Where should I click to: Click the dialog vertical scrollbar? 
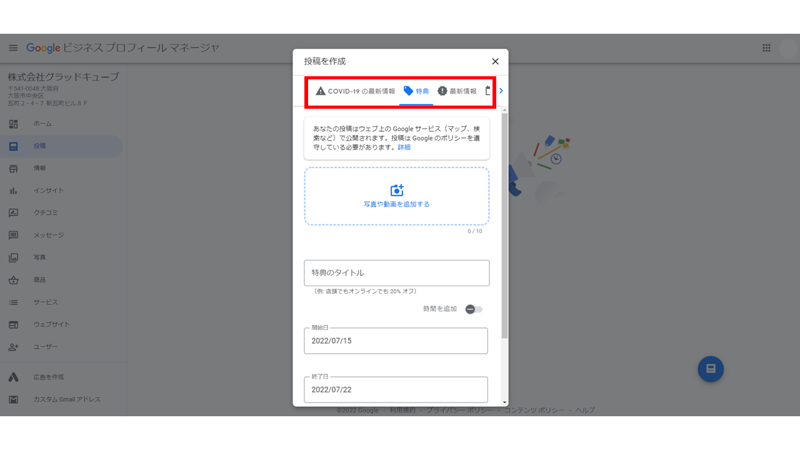505,226
